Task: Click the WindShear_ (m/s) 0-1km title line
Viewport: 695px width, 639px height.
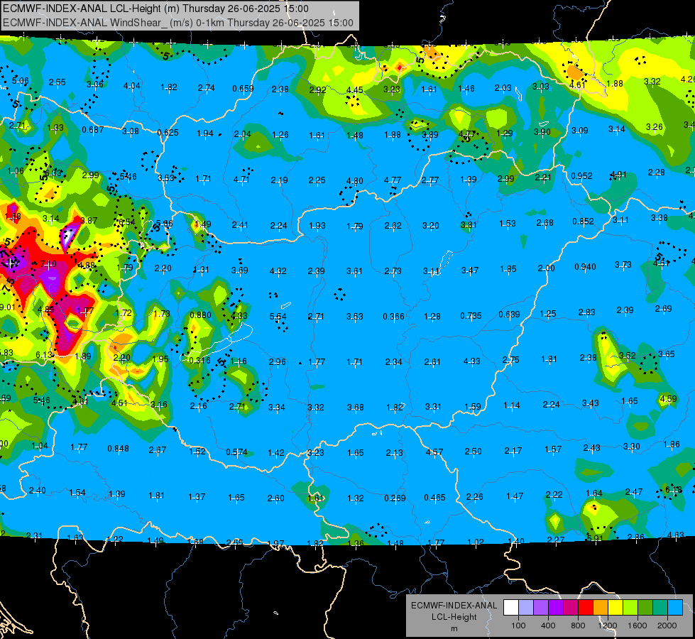Action: click(178, 23)
